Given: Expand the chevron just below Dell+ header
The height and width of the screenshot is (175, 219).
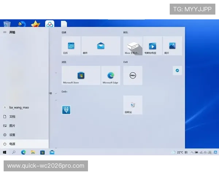Looking at the screenshot, I should coord(56,100).
